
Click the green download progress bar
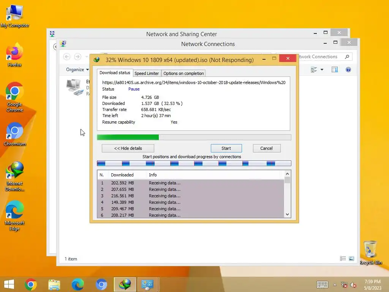pos(194,137)
